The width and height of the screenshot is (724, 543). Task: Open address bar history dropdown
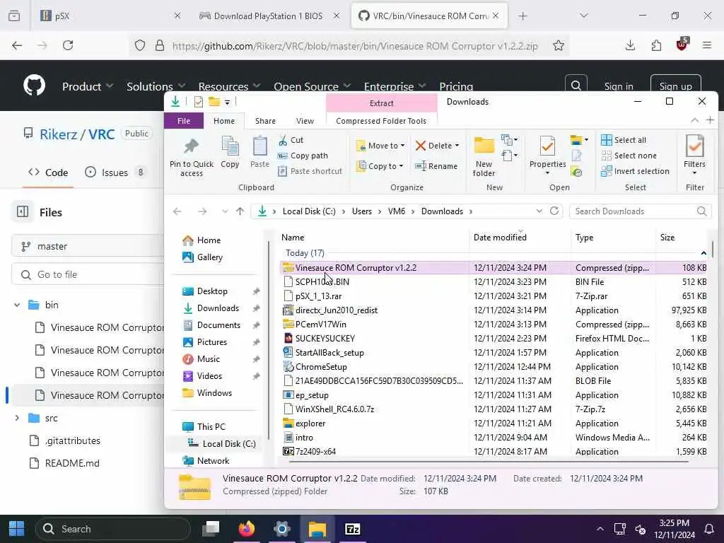539,211
